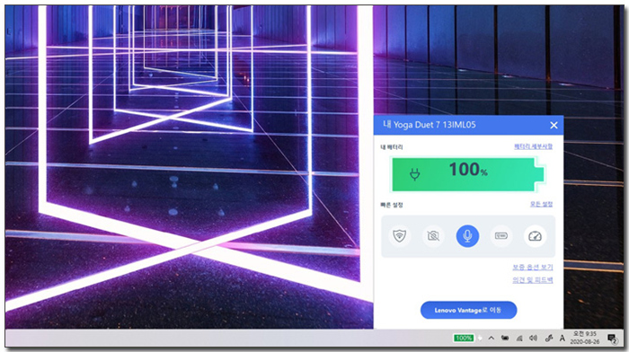
Task: Click the pen/link icon in the system tray
Action: [x=548, y=339]
